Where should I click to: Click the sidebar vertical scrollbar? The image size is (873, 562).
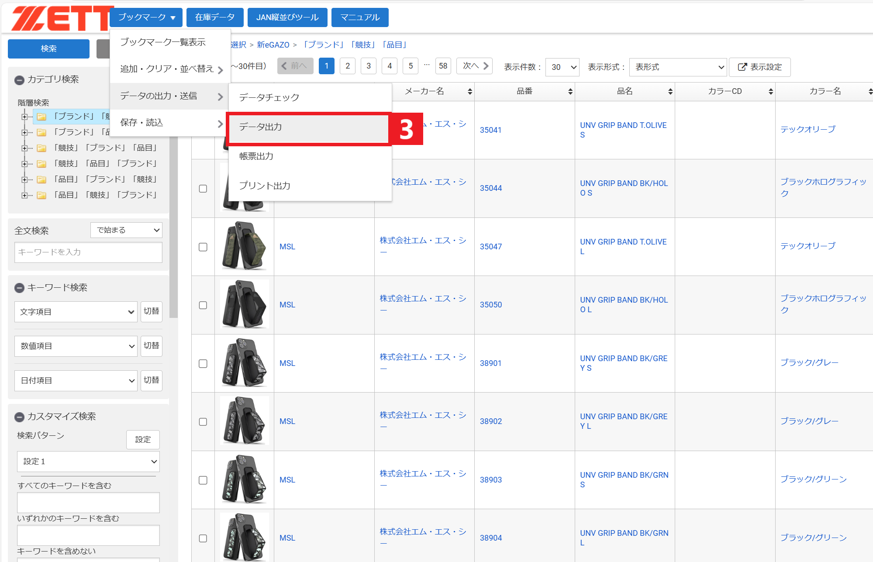173,227
